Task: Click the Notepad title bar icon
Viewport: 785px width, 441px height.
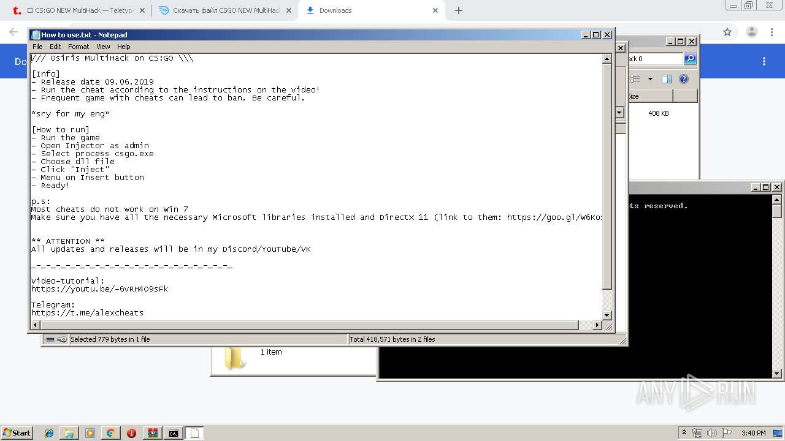Action: tap(36, 35)
